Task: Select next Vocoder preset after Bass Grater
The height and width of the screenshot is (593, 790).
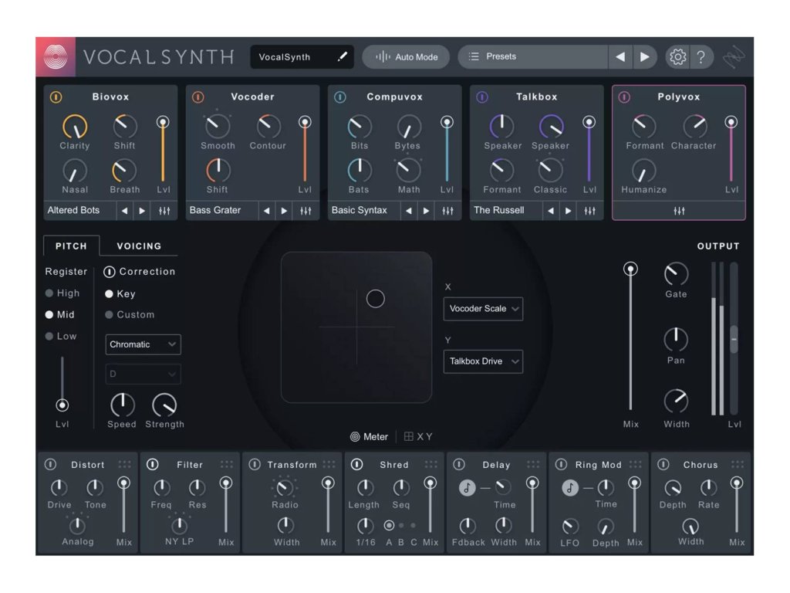Action: click(x=284, y=211)
